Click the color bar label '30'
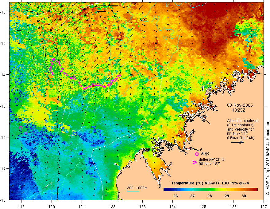Viewport: 270px width, 209px height. [x=244, y=196]
